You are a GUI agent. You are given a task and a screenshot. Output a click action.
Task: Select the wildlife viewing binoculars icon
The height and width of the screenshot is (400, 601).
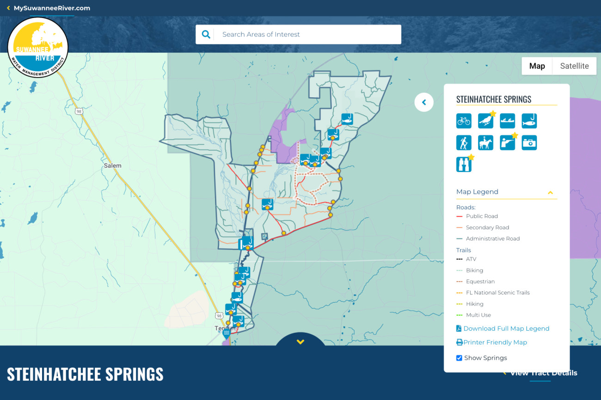pos(464,165)
